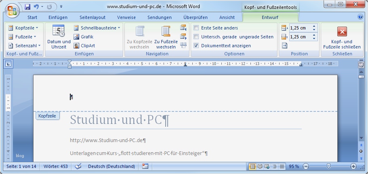Viewport: 368px width, 174px height.
Task: Decrease footer distance from bottom spinner
Action: [x=314, y=39]
